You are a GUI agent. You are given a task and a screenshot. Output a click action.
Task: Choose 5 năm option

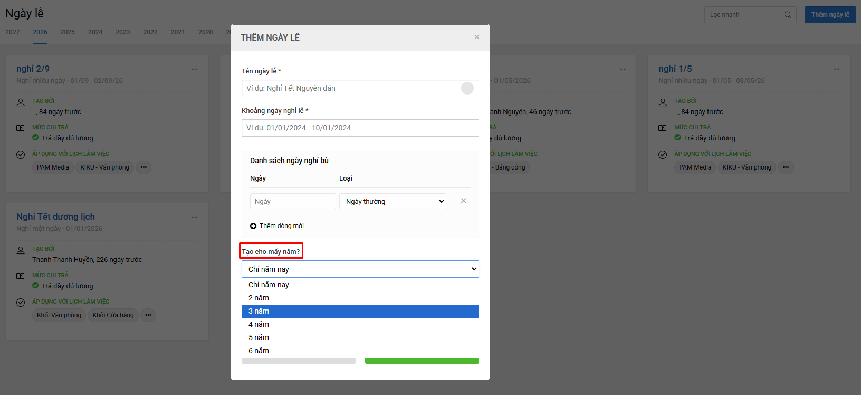(360, 337)
